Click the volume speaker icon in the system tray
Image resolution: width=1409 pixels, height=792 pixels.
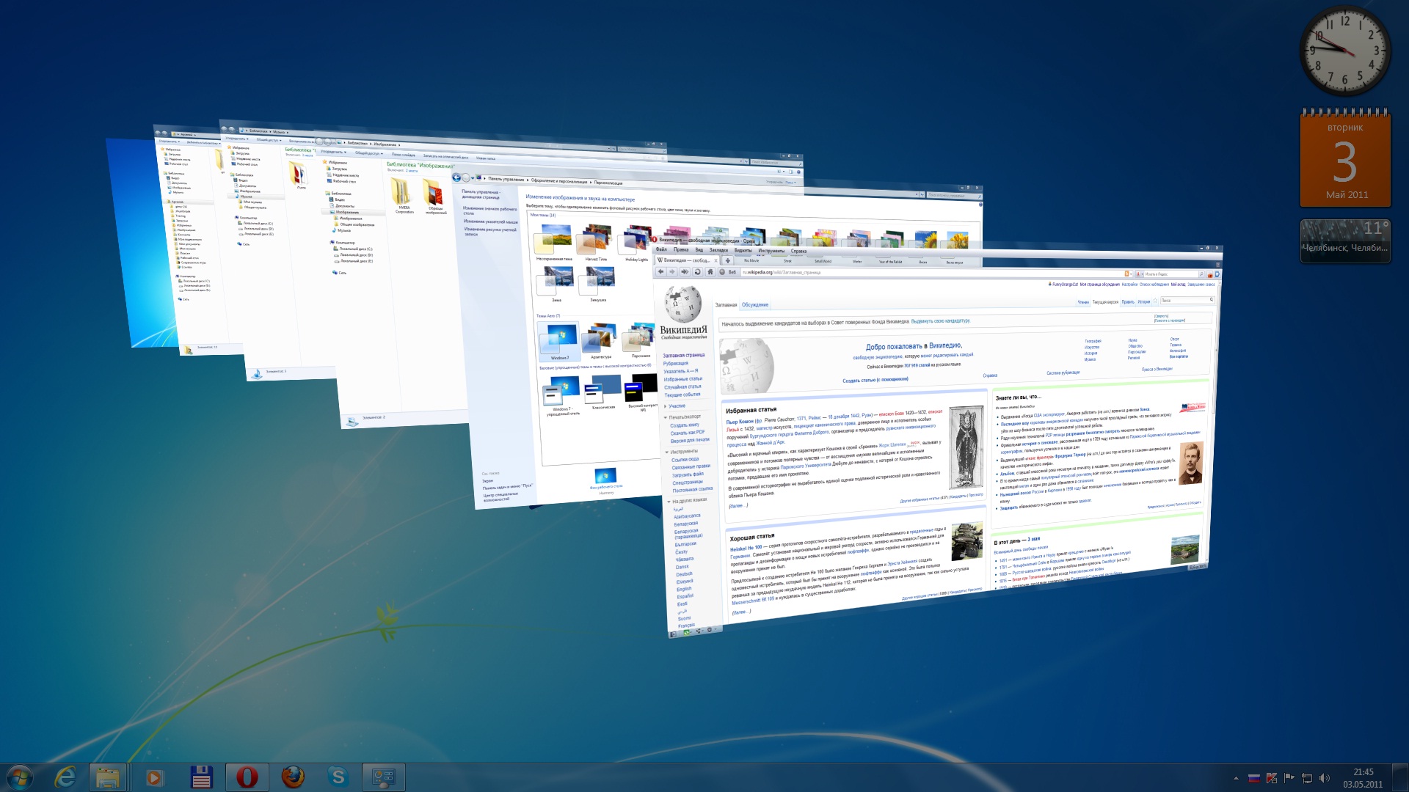(x=1324, y=778)
